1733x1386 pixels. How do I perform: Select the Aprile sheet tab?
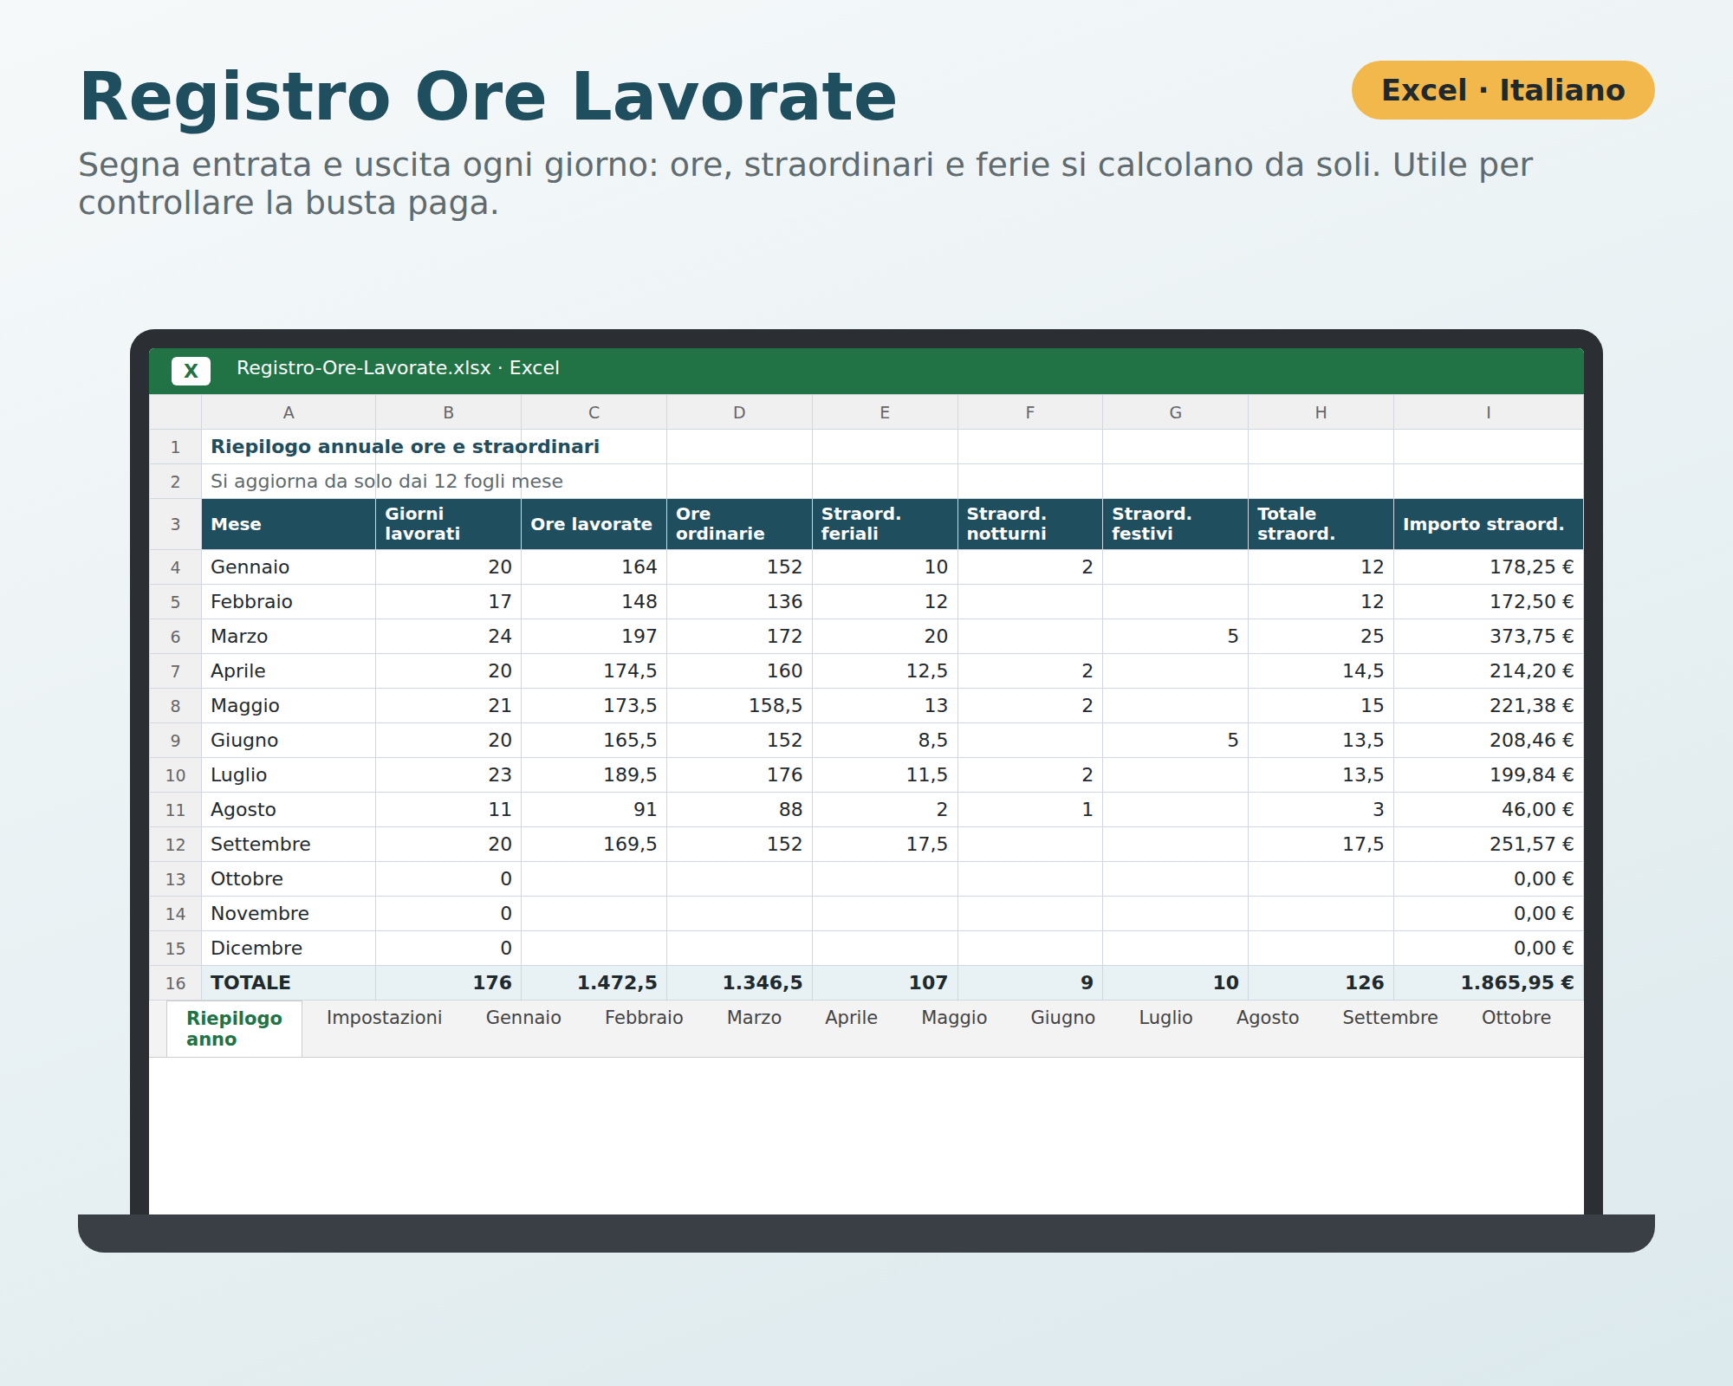click(851, 1018)
